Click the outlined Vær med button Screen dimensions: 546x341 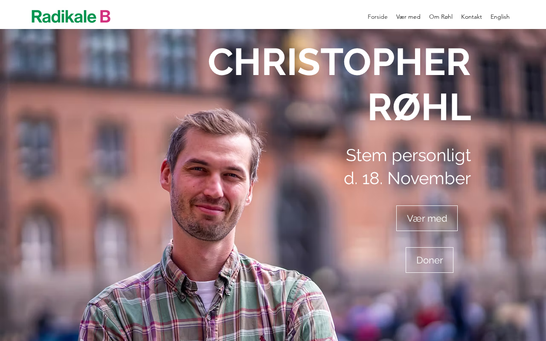coord(427,218)
